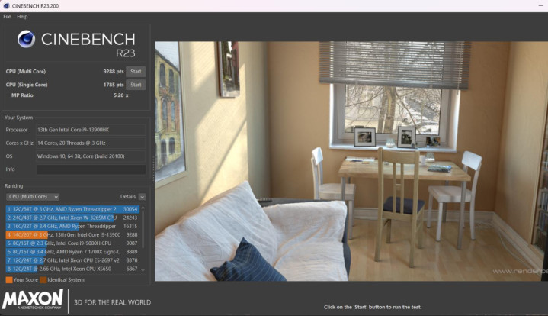Select the Intel Core i9-9880H ranking row
Image resolution: width=548 pixels, height=316 pixels.
click(x=72, y=243)
